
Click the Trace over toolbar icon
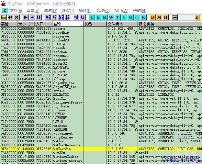(x=67, y=17)
